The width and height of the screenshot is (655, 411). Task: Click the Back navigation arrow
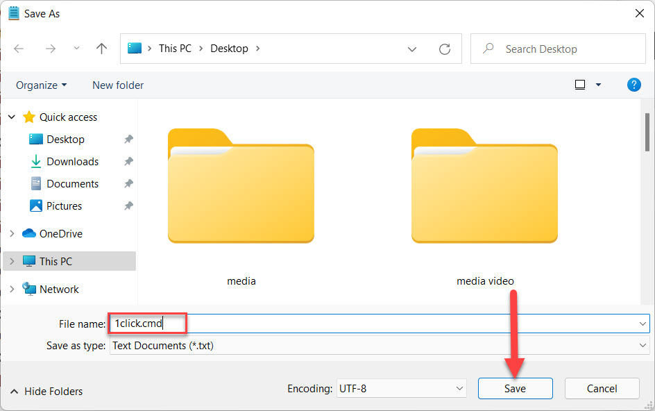(x=19, y=49)
